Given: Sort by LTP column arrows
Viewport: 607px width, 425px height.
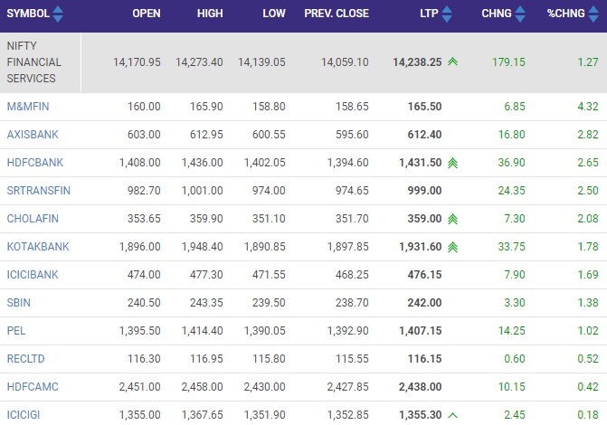Looking at the screenshot, I should pos(447,14).
